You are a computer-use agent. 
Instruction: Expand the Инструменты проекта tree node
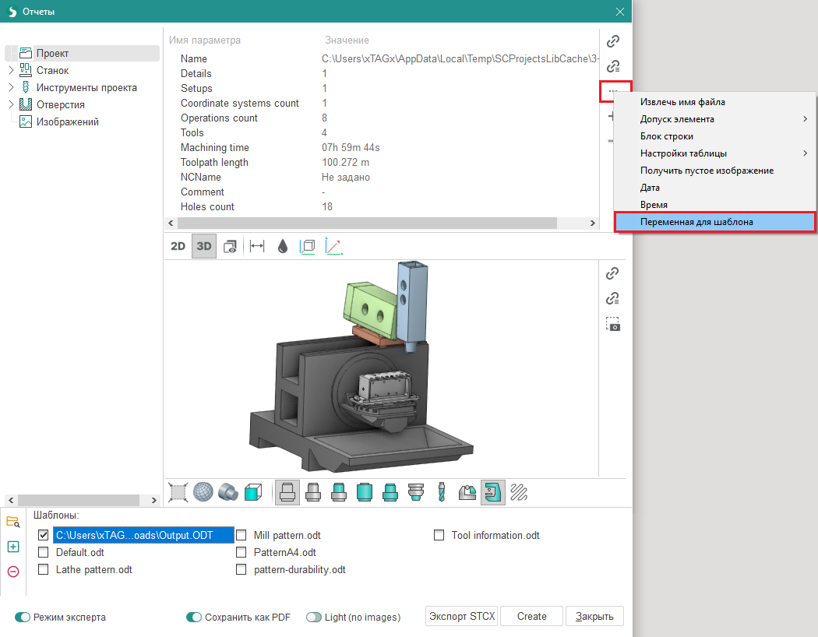11,88
